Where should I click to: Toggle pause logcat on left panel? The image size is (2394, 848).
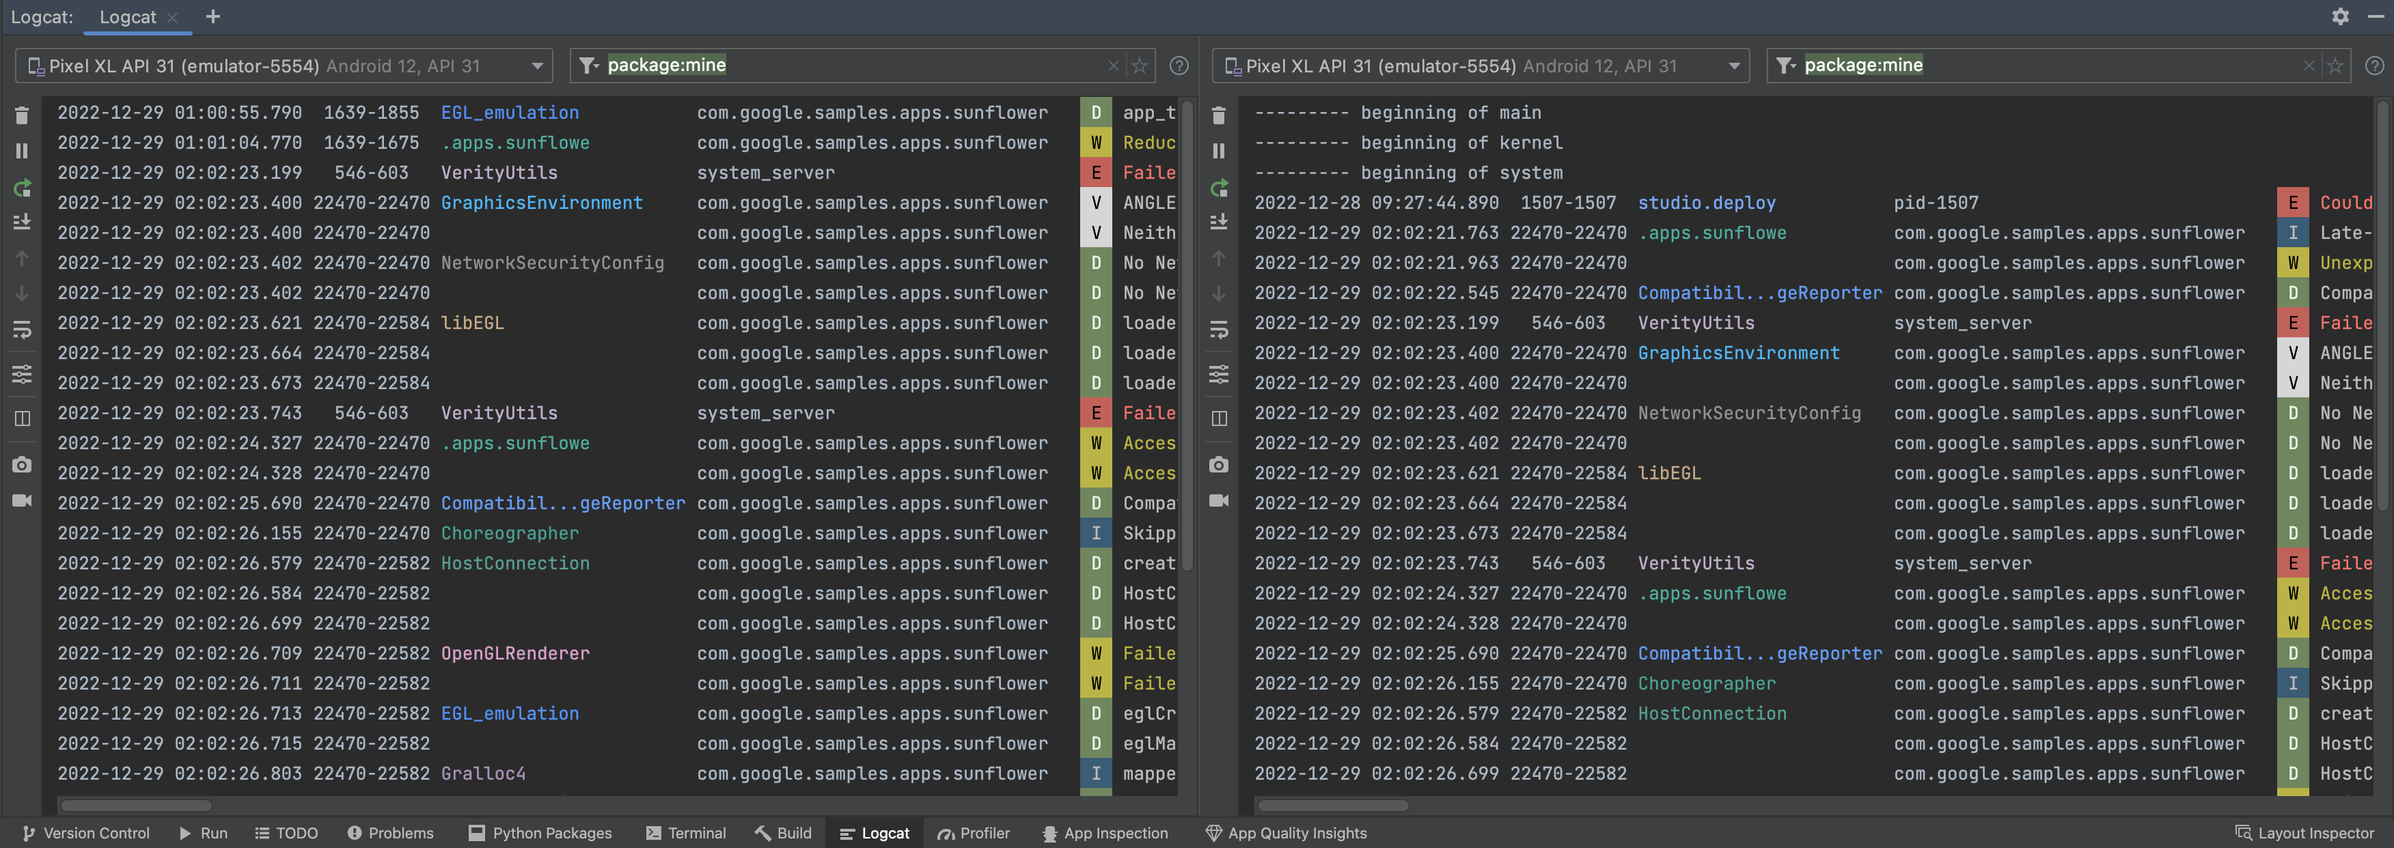(x=20, y=150)
